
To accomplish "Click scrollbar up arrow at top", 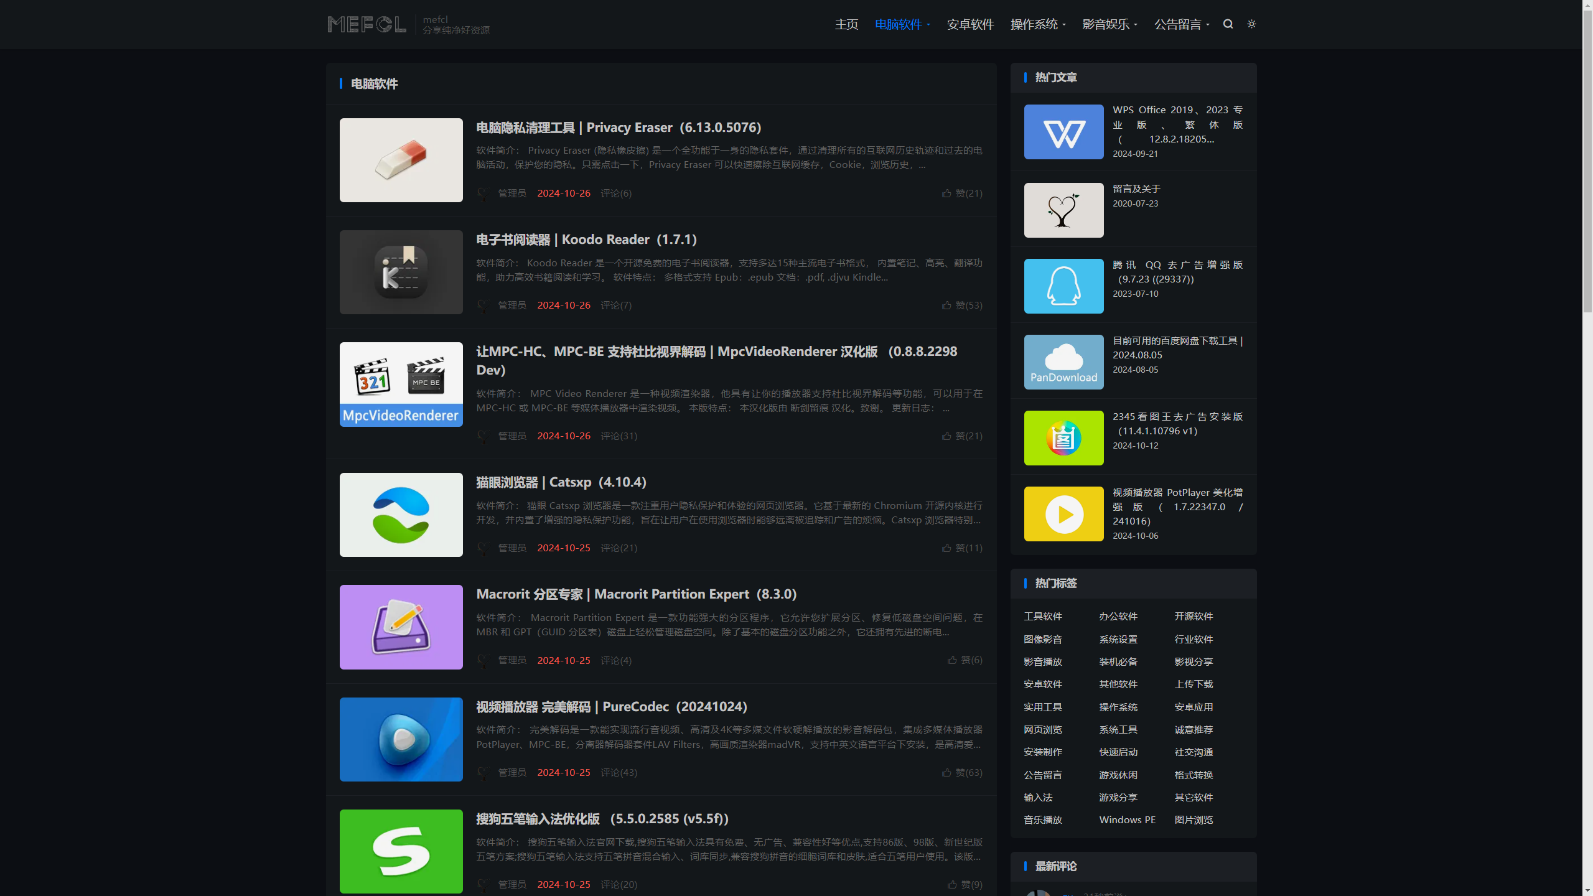I will click(x=1587, y=5).
